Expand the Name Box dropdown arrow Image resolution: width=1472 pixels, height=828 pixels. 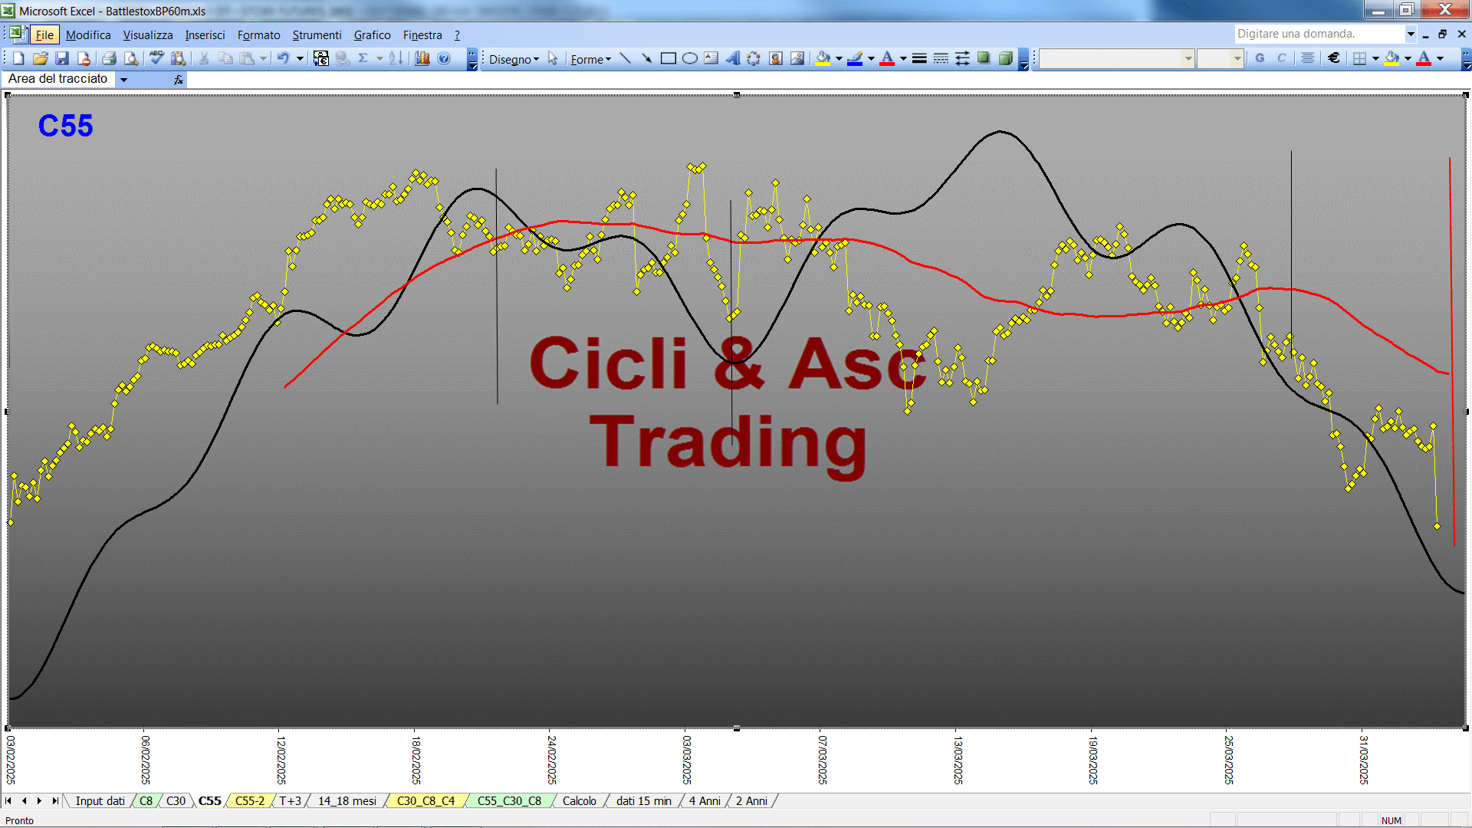[x=123, y=79]
